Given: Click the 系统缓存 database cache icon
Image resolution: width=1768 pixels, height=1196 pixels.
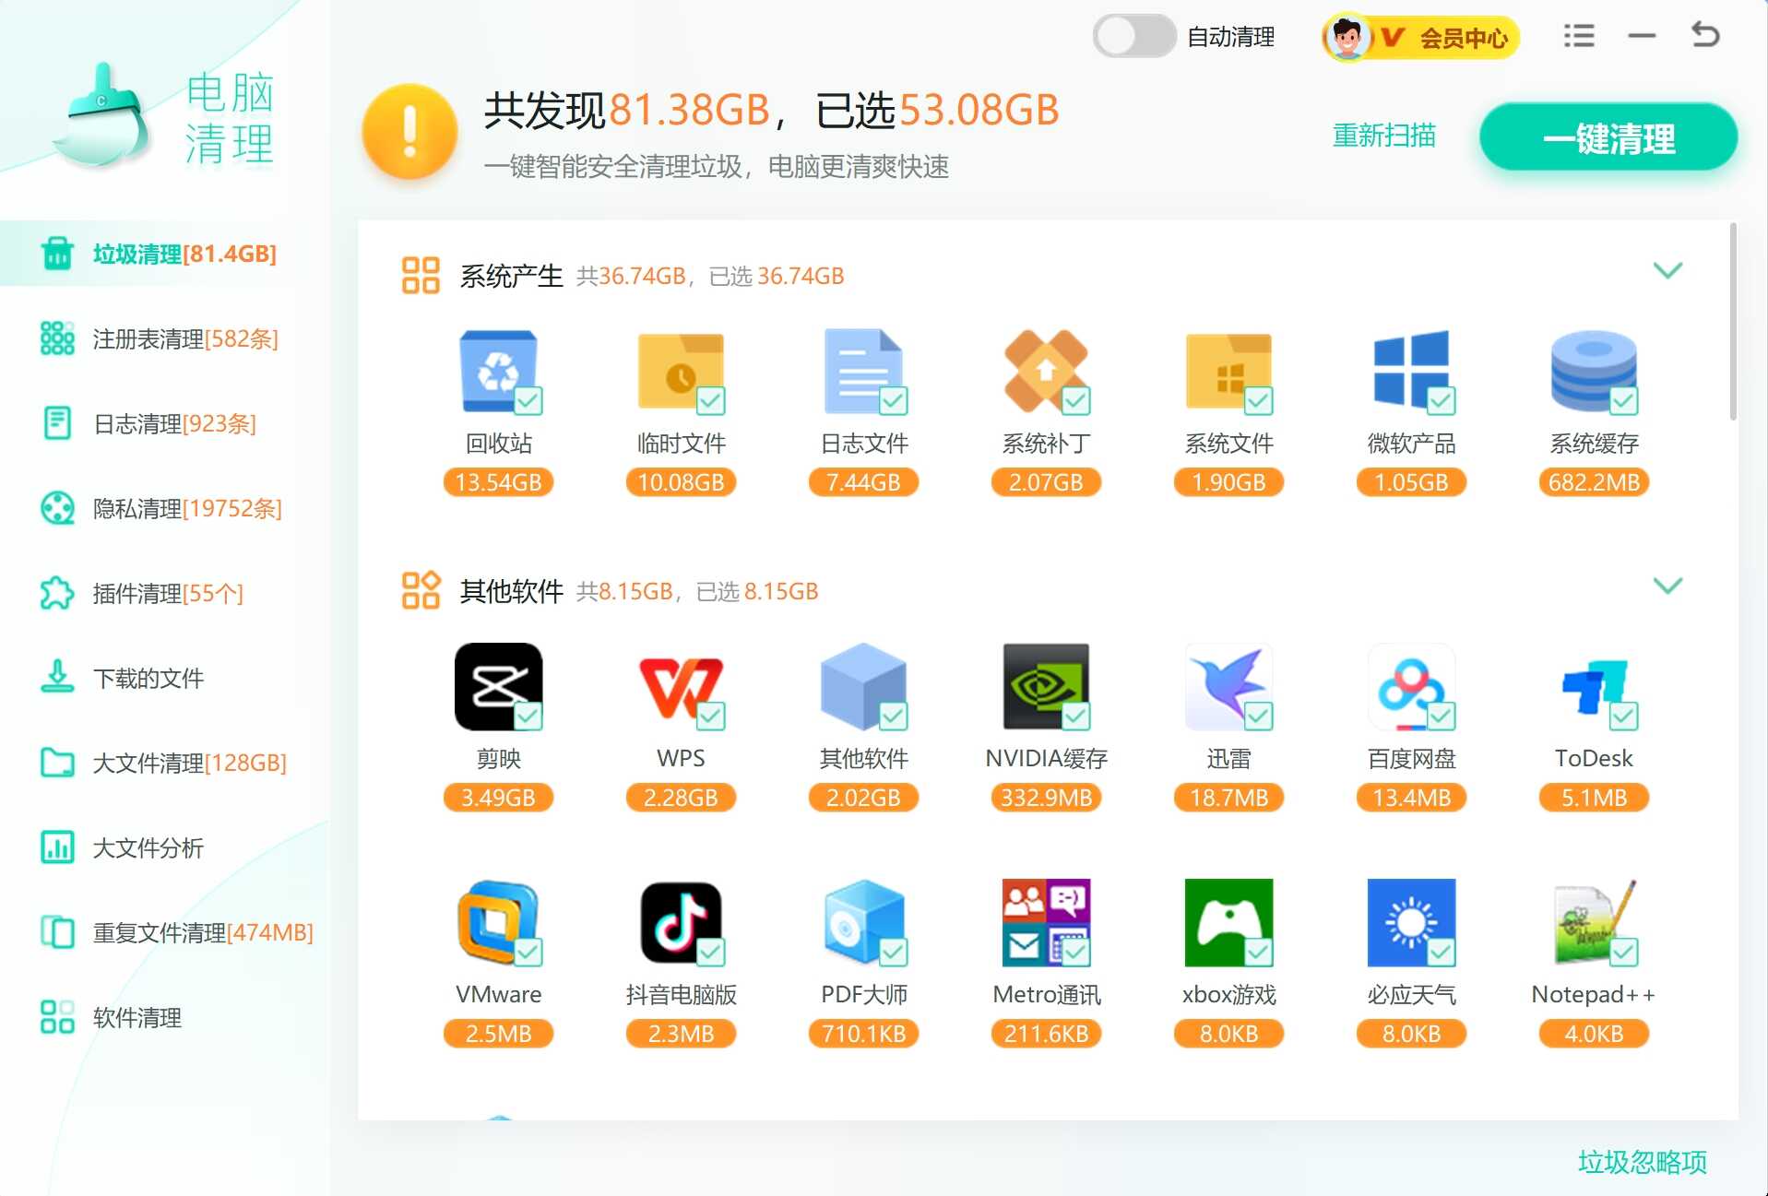Looking at the screenshot, I should pos(1594,371).
